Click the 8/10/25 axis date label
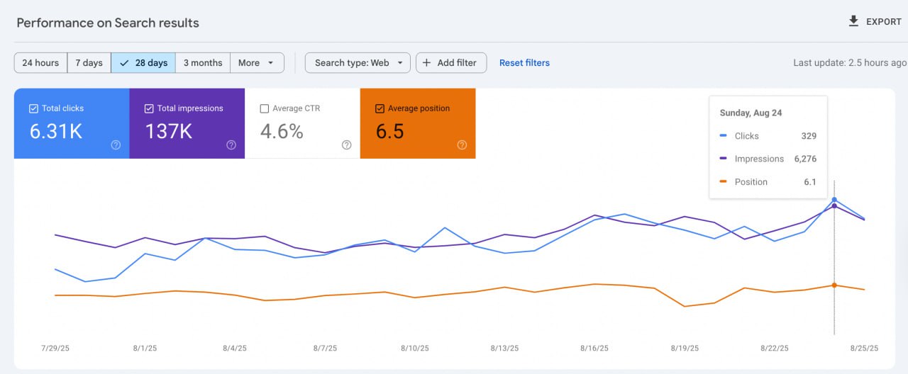This screenshot has width=908, height=374. click(x=415, y=348)
